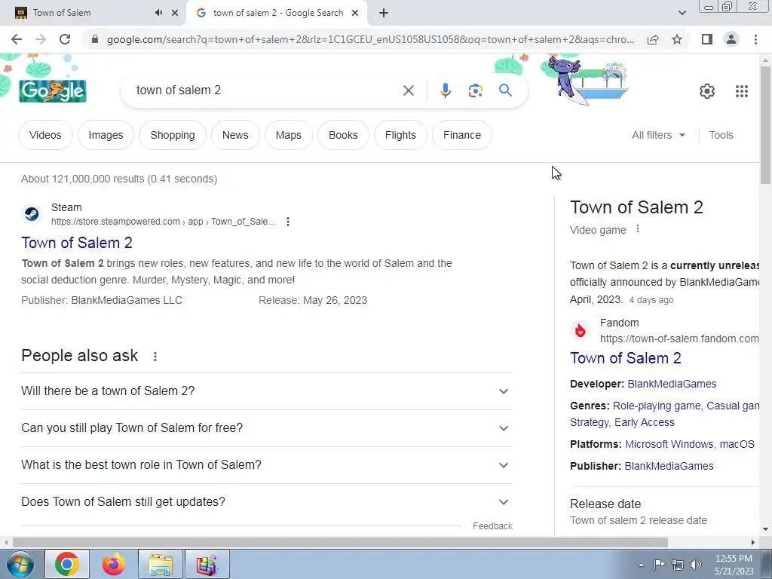Image resolution: width=772 pixels, height=579 pixels.
Task: Switch to Books results tab
Action: point(343,135)
